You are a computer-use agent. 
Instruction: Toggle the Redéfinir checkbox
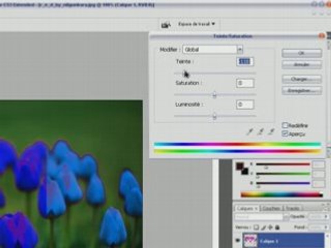[x=285, y=125]
